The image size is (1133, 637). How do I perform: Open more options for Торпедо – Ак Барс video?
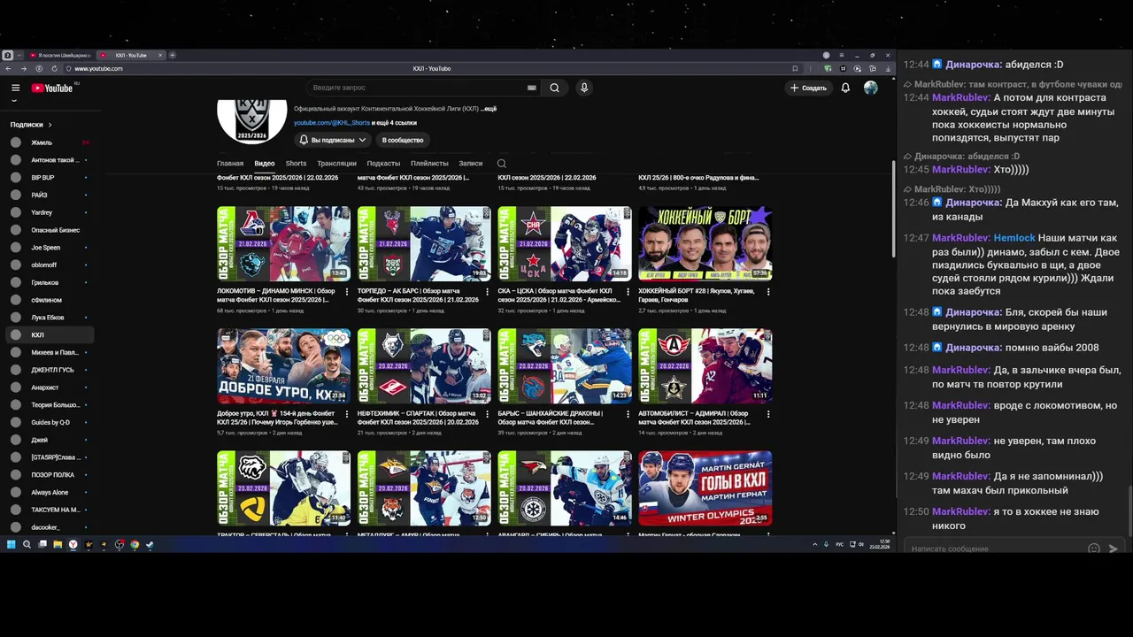(x=488, y=291)
